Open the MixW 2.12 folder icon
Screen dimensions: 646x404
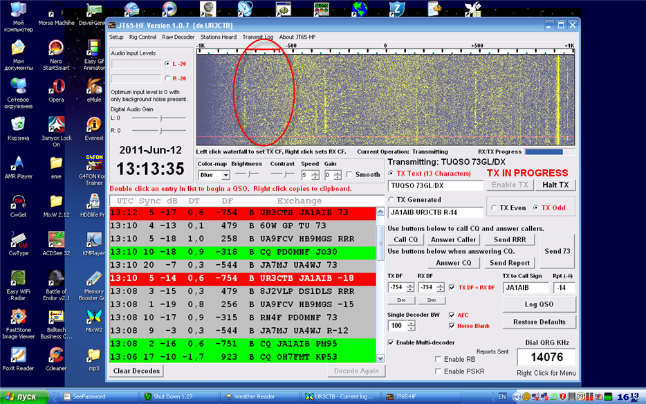coord(56,205)
